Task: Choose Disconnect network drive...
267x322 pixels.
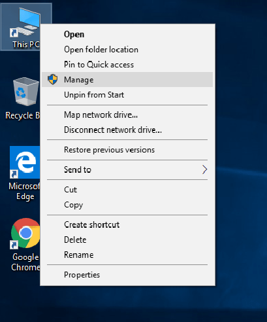Action: coord(127,130)
